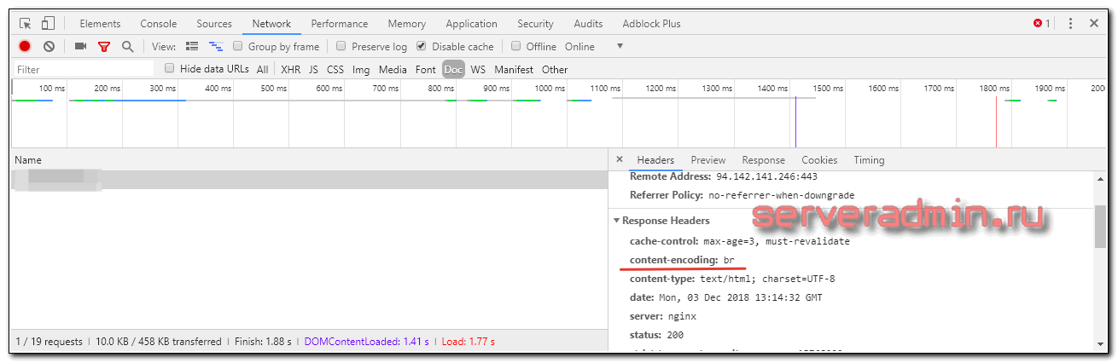Switch to large request rows view
This screenshot has height=363, width=1118.
(192, 47)
